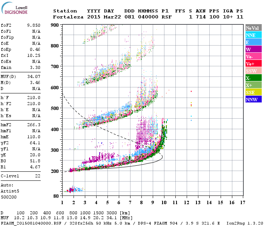Select the Vo- pink legend swatch

tap(253, 56)
